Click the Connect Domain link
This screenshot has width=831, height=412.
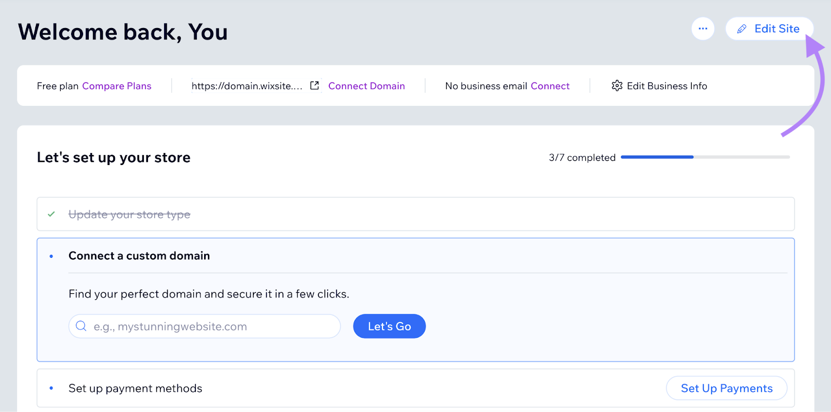click(x=366, y=86)
